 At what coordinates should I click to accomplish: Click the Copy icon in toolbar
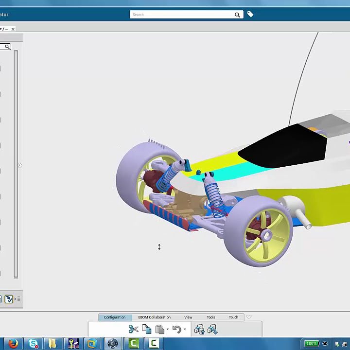pyautogui.click(x=146, y=330)
